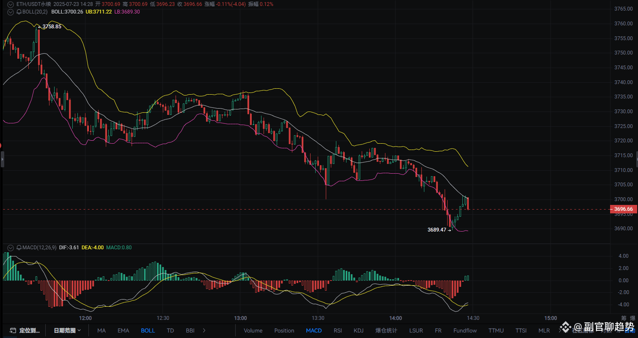Click the BOLL:3700.26 middle band value

67,11
